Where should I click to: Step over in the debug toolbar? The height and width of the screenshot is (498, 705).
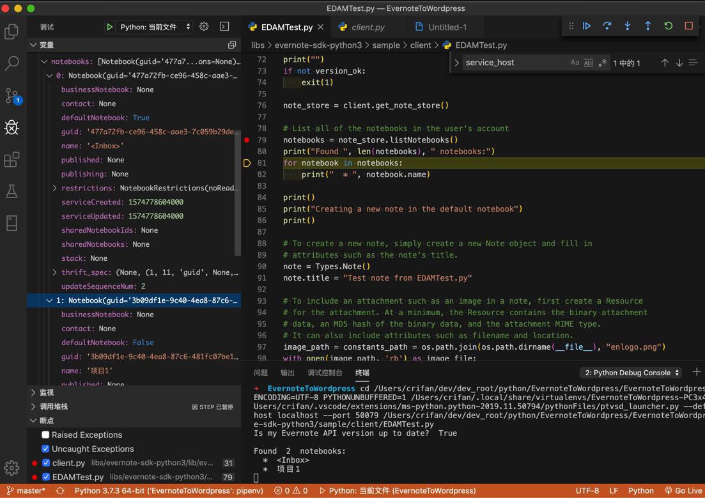[607, 26]
